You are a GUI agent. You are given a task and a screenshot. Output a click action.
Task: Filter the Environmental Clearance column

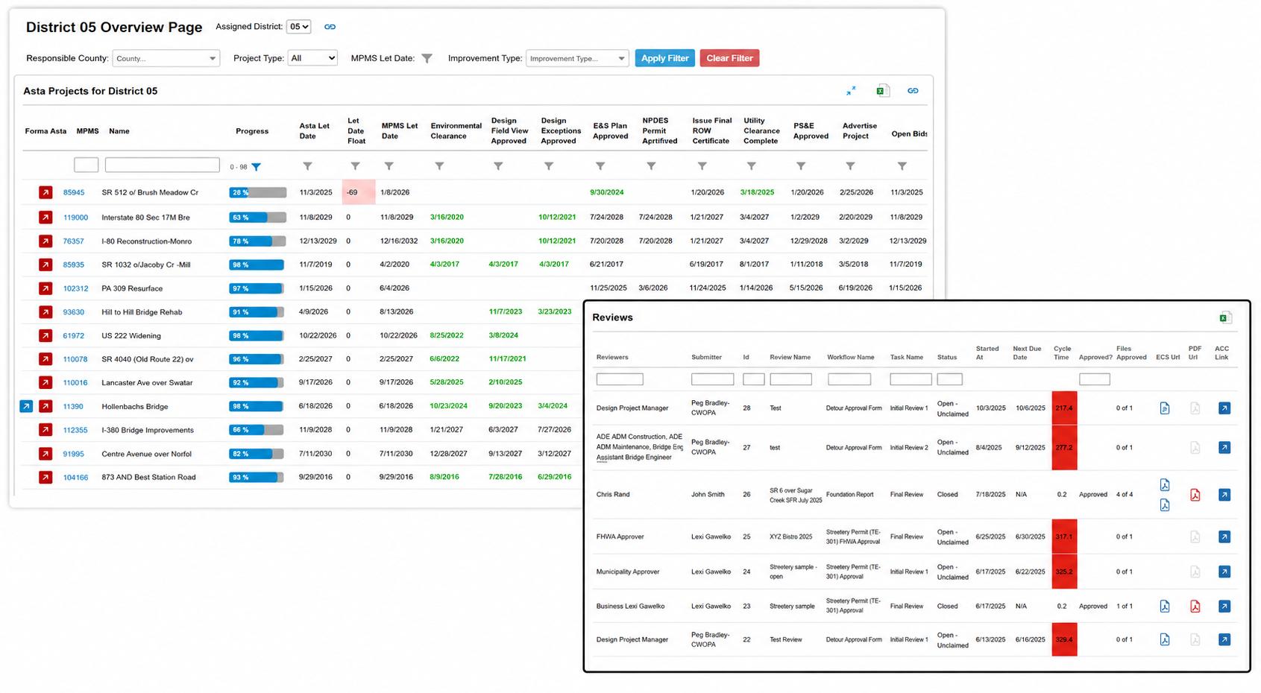pos(439,166)
